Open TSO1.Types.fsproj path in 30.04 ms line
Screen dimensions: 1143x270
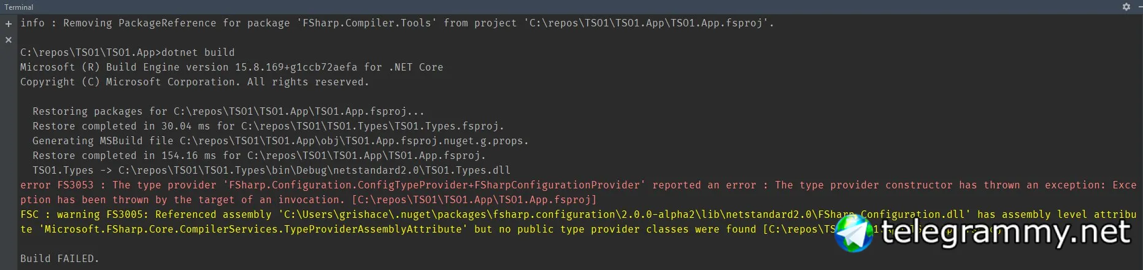pos(372,126)
